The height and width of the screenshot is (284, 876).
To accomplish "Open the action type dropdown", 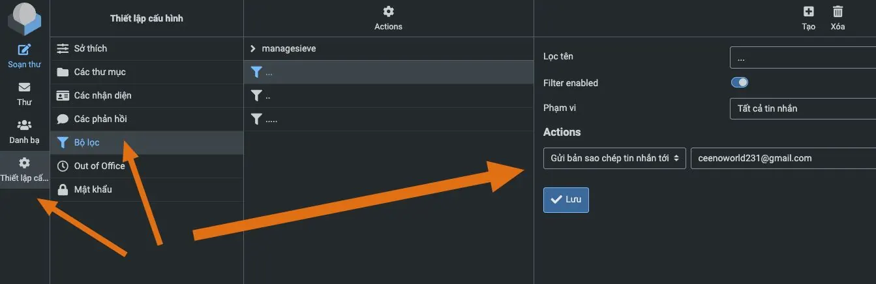I will tap(614, 158).
